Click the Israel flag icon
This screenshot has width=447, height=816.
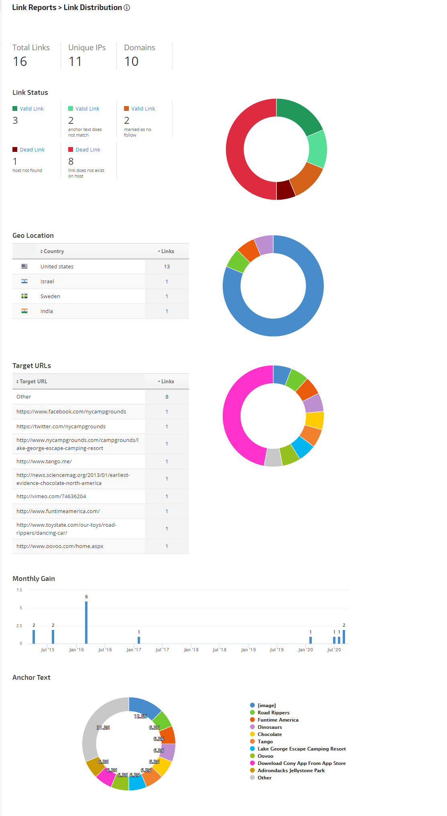coord(24,281)
